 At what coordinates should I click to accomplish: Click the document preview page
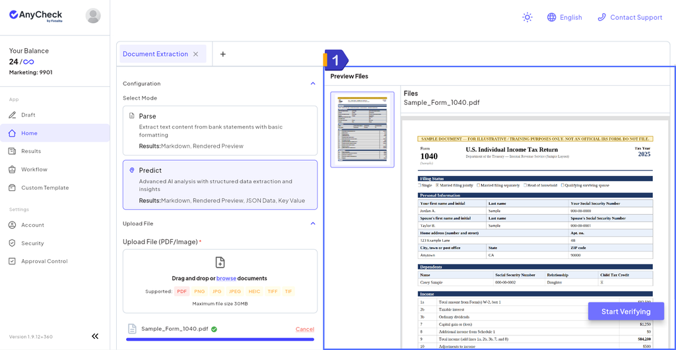pyautogui.click(x=535, y=235)
